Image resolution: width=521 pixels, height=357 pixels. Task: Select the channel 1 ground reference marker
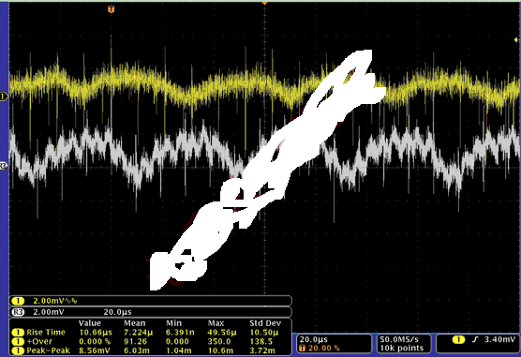(4, 97)
